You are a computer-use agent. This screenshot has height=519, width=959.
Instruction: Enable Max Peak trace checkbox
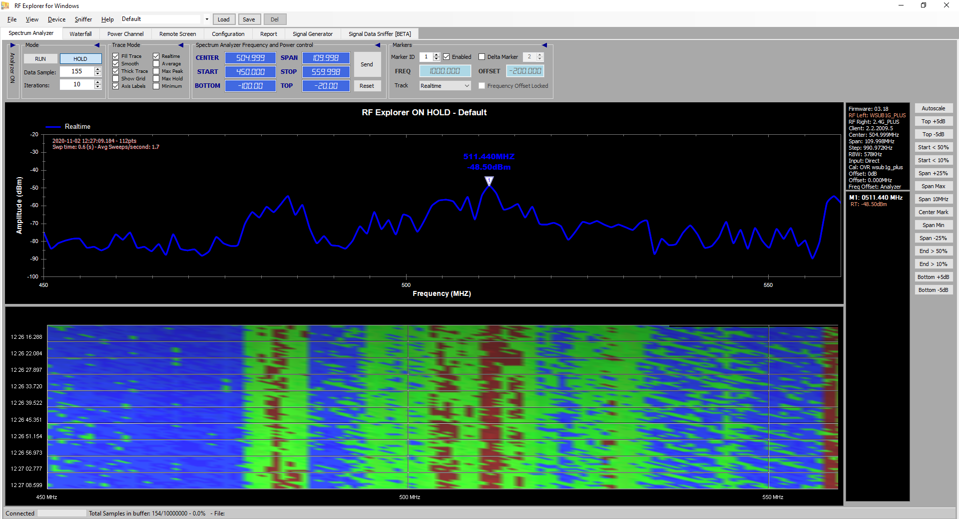point(156,71)
